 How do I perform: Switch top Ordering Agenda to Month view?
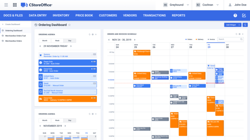pyautogui.click(x=45, y=41)
